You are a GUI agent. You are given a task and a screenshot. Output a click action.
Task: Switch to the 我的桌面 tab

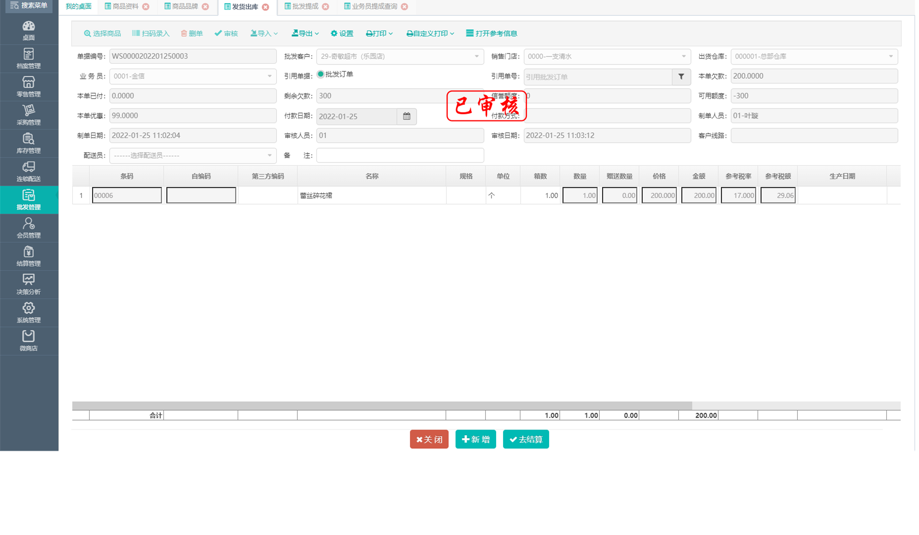78,6
